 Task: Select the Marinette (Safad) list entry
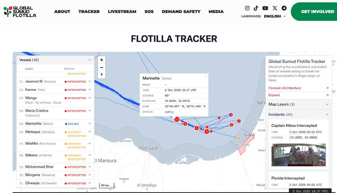point(39,123)
